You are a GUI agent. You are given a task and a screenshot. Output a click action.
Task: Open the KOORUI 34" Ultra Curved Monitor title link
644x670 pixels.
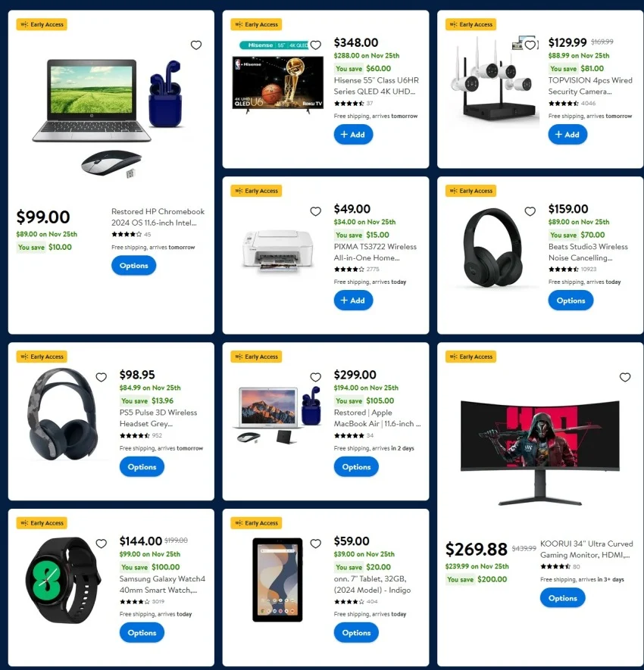(x=586, y=549)
